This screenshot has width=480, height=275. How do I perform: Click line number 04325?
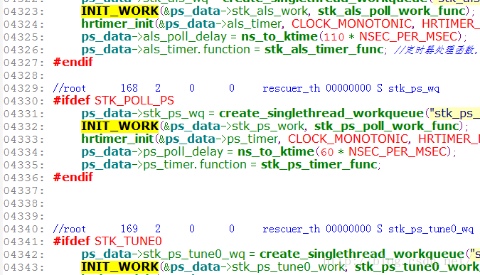tap(23, 38)
